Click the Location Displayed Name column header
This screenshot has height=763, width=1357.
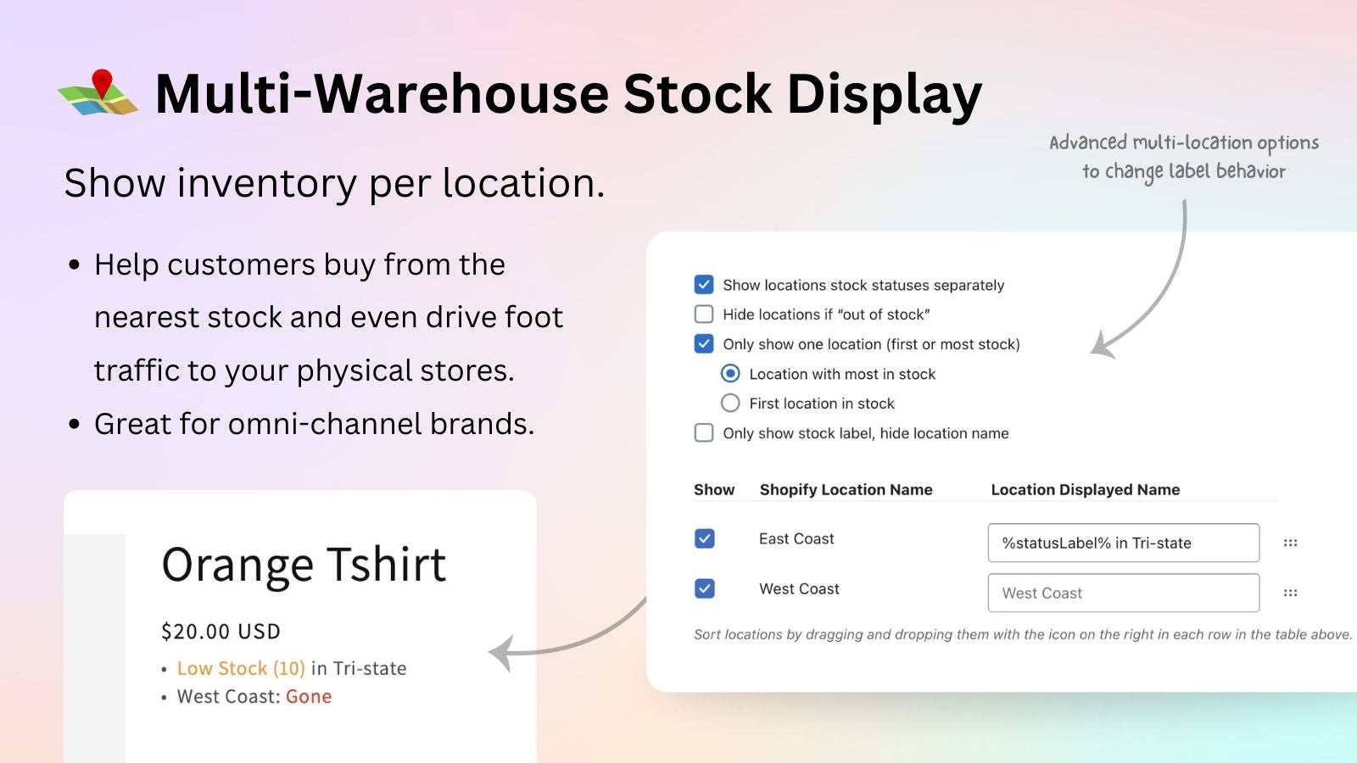pyautogui.click(x=1086, y=489)
